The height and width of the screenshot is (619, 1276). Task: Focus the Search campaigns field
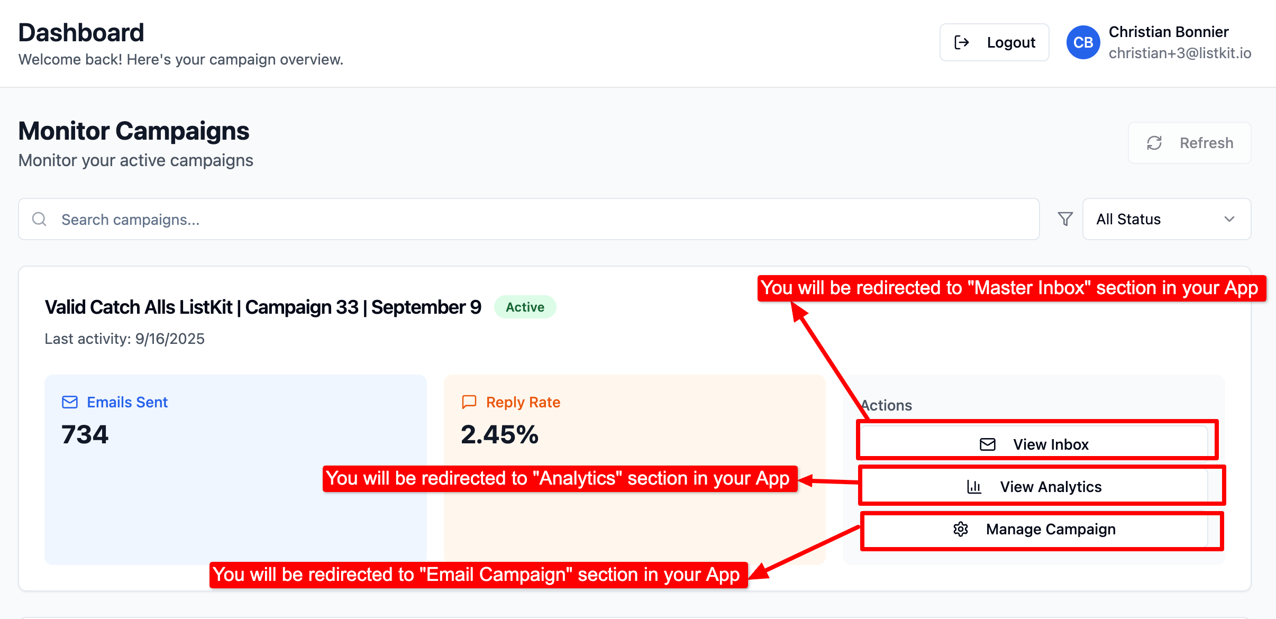(x=529, y=219)
